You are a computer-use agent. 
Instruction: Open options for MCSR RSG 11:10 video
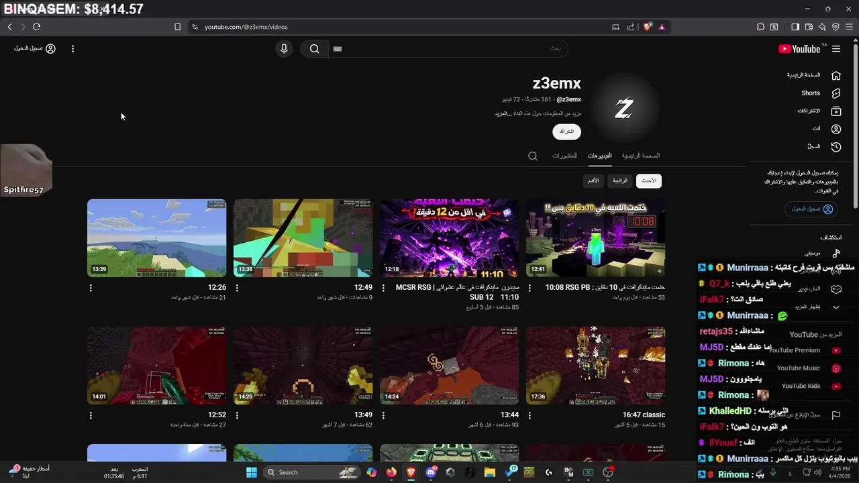[383, 288]
